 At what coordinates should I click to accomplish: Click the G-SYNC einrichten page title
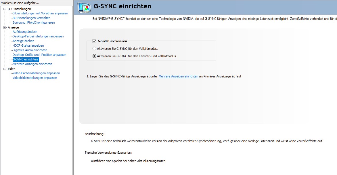(x=122, y=6)
